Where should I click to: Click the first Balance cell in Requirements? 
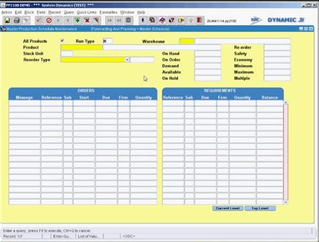click(x=270, y=103)
